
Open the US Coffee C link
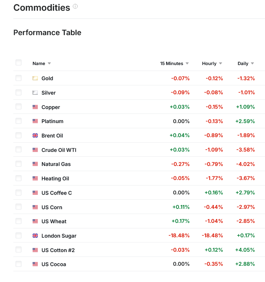pyautogui.click(x=57, y=193)
